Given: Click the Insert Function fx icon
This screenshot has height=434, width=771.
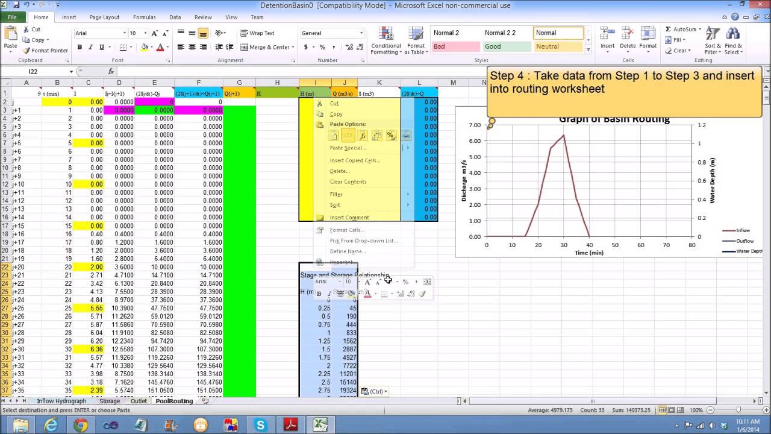Looking at the screenshot, I should coord(111,72).
